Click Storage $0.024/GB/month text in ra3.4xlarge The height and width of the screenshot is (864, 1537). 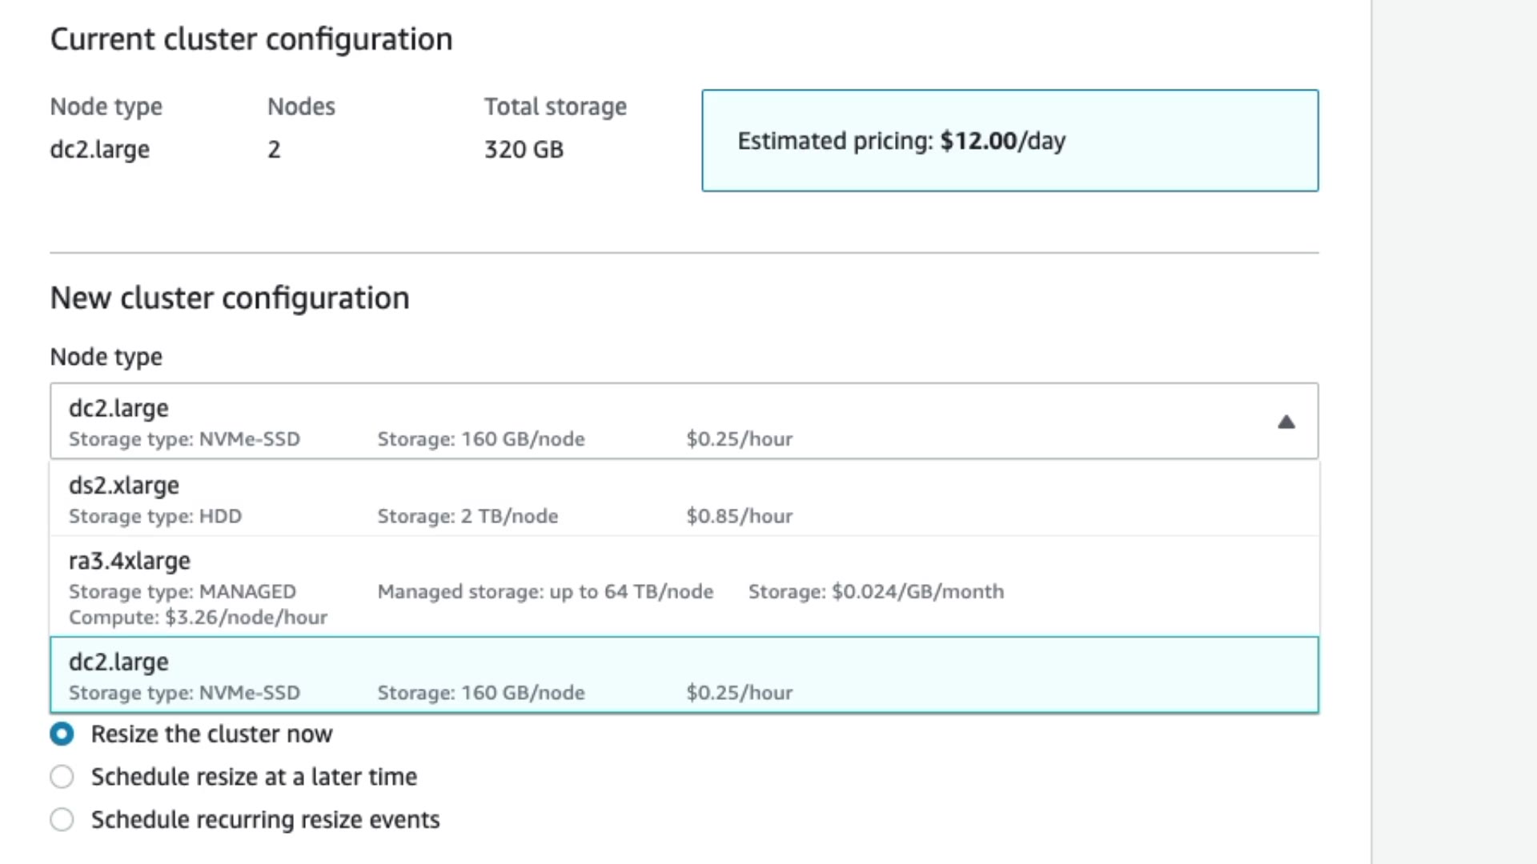click(876, 591)
